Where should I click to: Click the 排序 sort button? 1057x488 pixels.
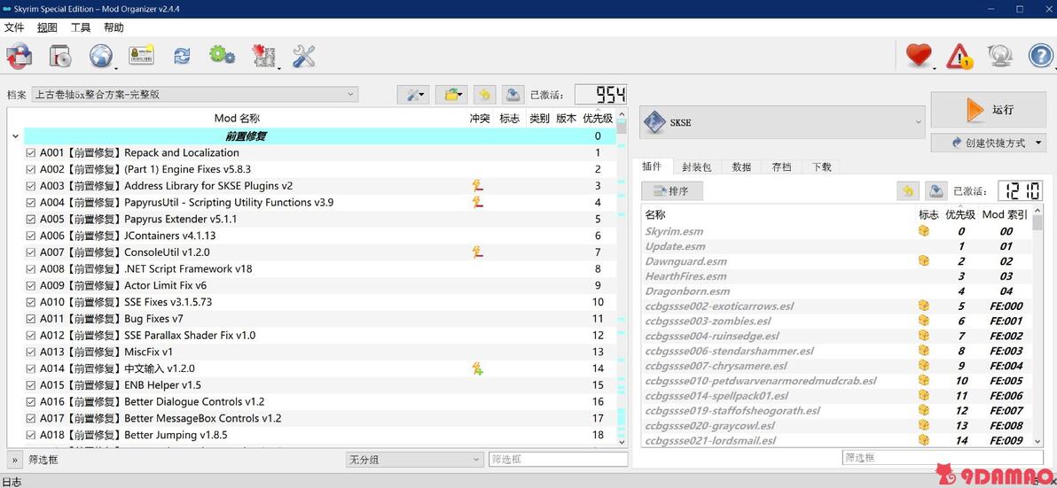[x=671, y=191]
